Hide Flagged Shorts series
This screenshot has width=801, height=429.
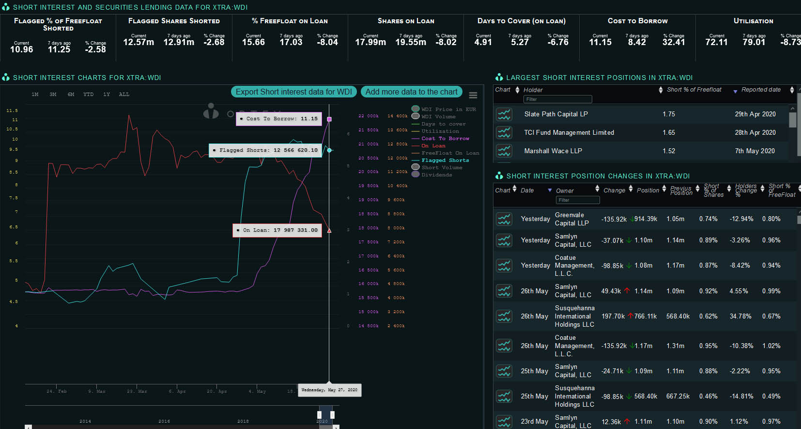pyautogui.click(x=440, y=160)
